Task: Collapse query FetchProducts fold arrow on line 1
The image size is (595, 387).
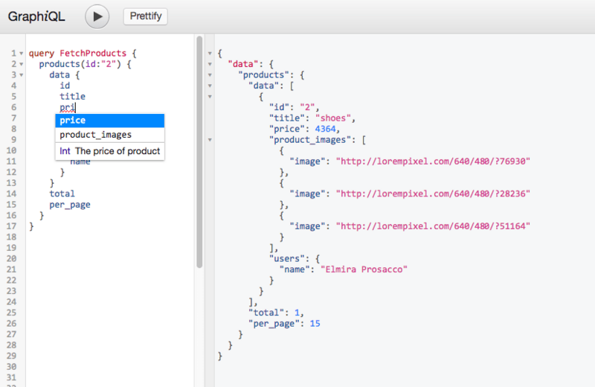Action: [x=22, y=54]
